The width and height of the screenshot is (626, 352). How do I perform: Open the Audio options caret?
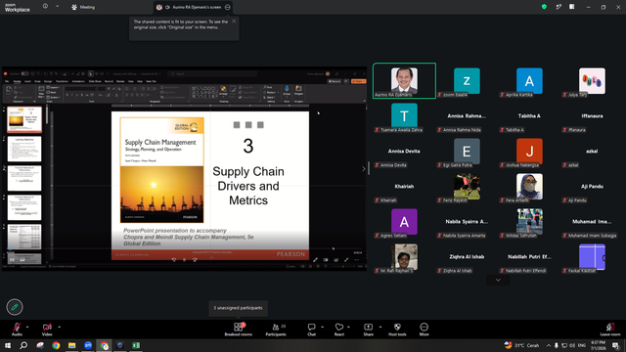point(27,327)
